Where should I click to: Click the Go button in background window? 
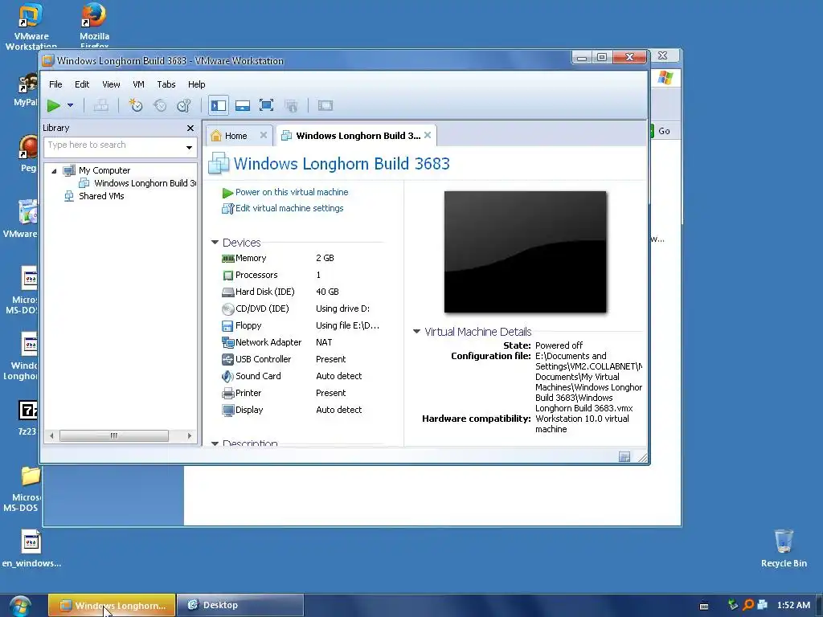[664, 131]
